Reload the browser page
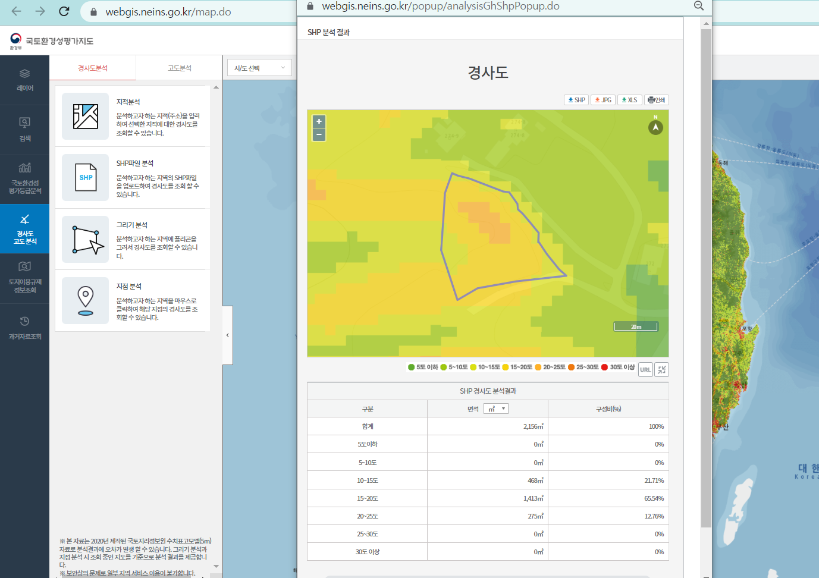 (64, 11)
